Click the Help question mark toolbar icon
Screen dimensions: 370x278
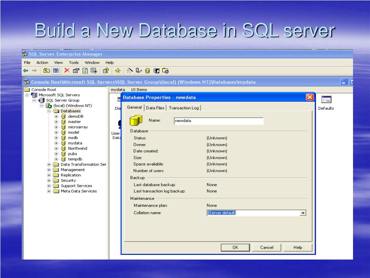[x=106, y=71]
